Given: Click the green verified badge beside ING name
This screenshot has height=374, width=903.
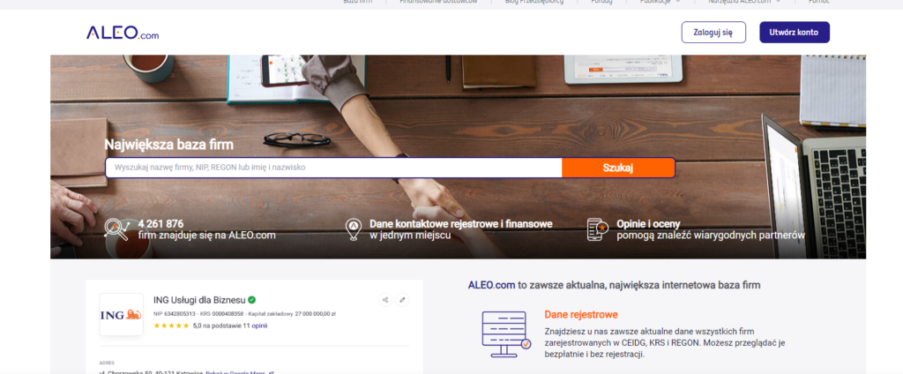Looking at the screenshot, I should pos(252,300).
